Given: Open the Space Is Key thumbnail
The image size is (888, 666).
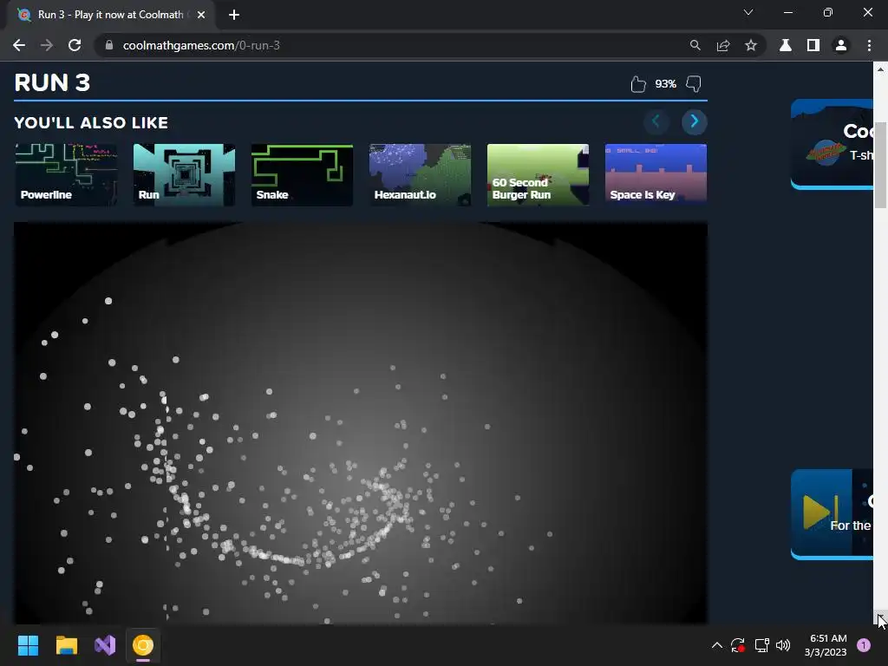Looking at the screenshot, I should [656, 175].
